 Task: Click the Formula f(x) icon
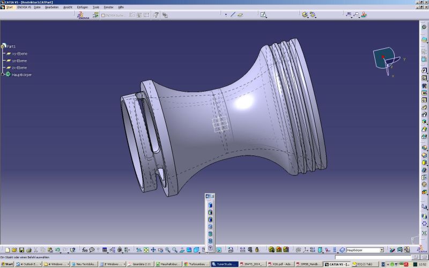tap(85, 250)
